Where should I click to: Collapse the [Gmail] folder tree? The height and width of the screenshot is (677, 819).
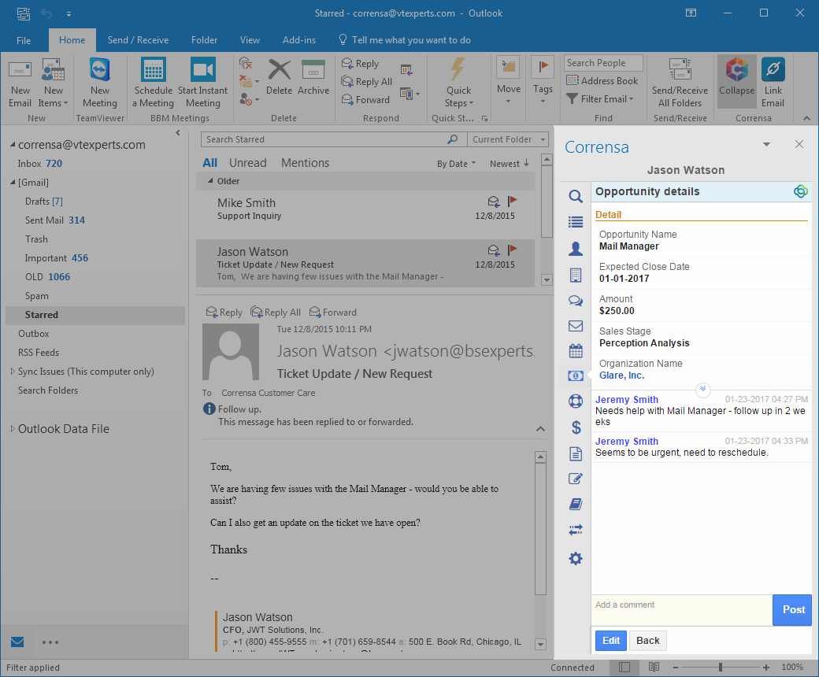tap(13, 182)
